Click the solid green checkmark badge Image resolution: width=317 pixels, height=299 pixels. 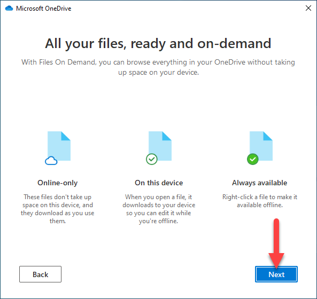click(253, 159)
